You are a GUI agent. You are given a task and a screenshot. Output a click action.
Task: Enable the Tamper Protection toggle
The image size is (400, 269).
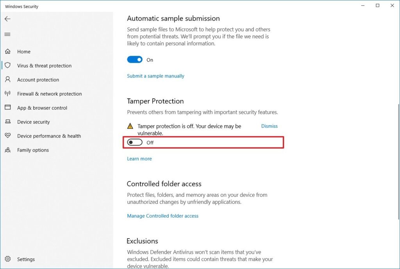[x=135, y=143]
